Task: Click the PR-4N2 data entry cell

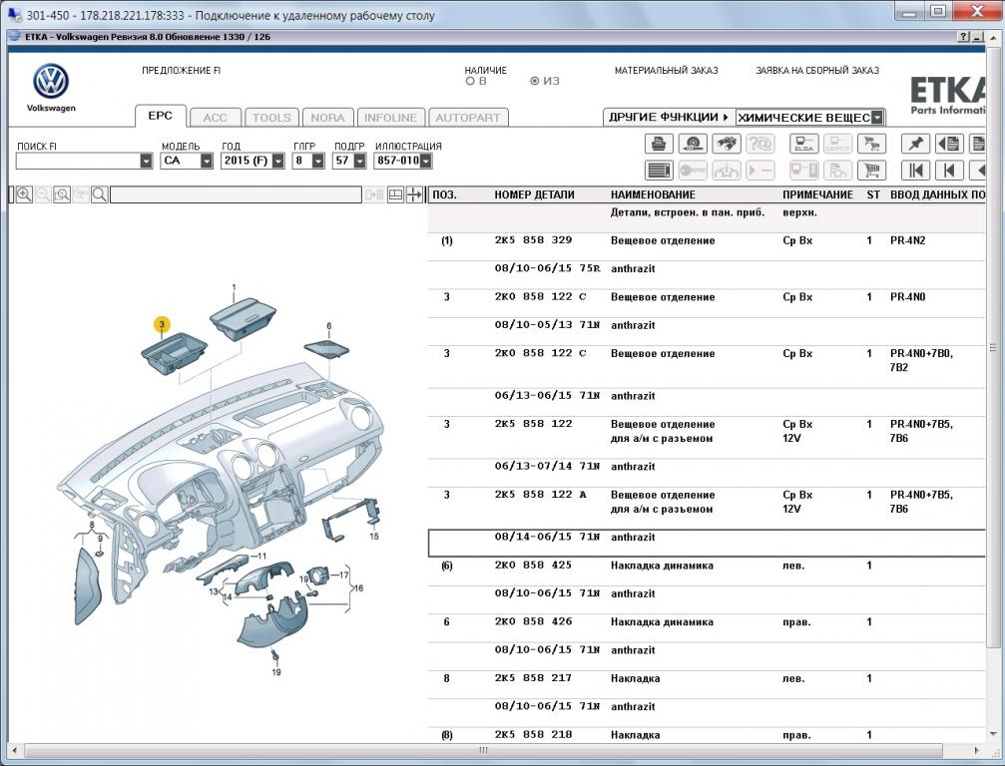Action: (x=907, y=240)
